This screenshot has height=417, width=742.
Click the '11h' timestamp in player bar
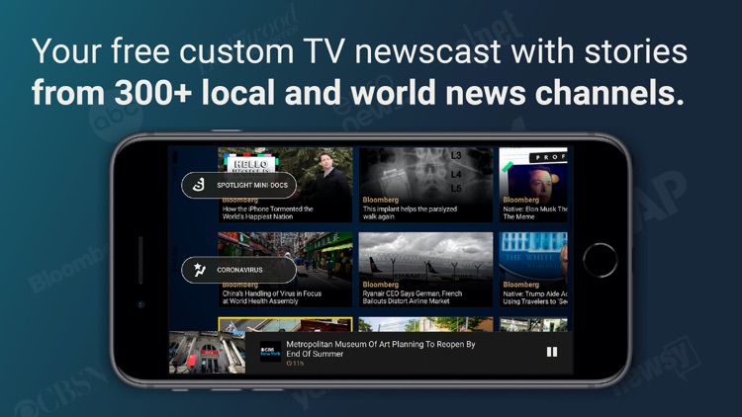click(x=295, y=364)
